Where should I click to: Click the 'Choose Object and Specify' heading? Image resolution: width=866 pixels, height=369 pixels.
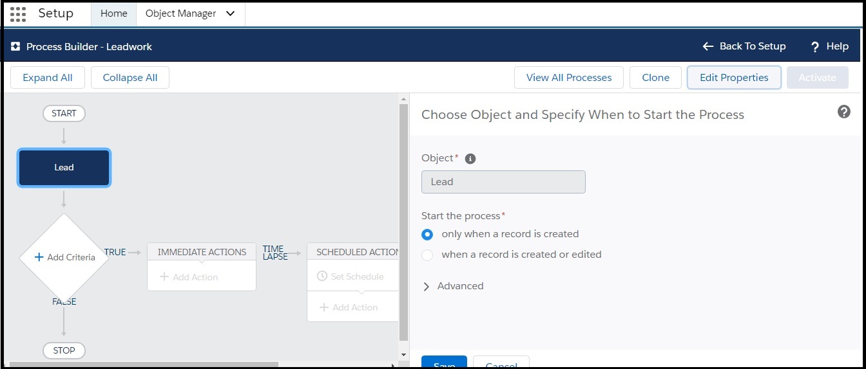coord(582,115)
